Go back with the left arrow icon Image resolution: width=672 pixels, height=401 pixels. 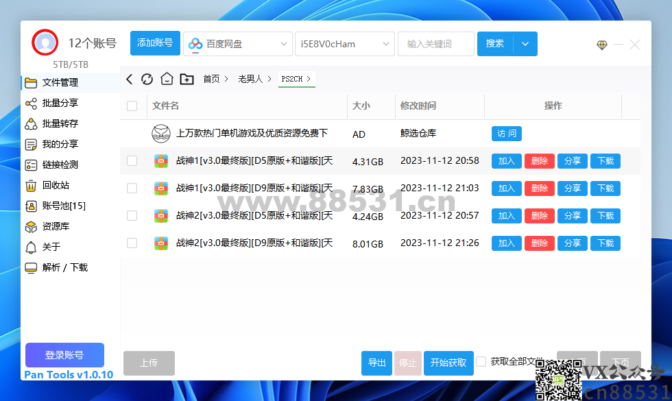click(130, 79)
